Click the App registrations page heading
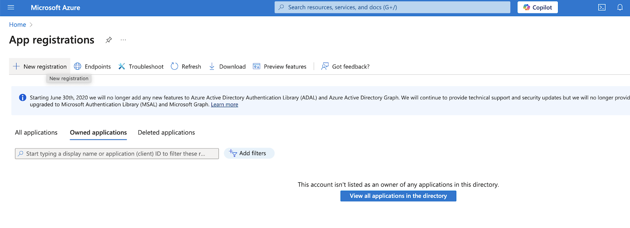630x228 pixels. click(x=52, y=40)
